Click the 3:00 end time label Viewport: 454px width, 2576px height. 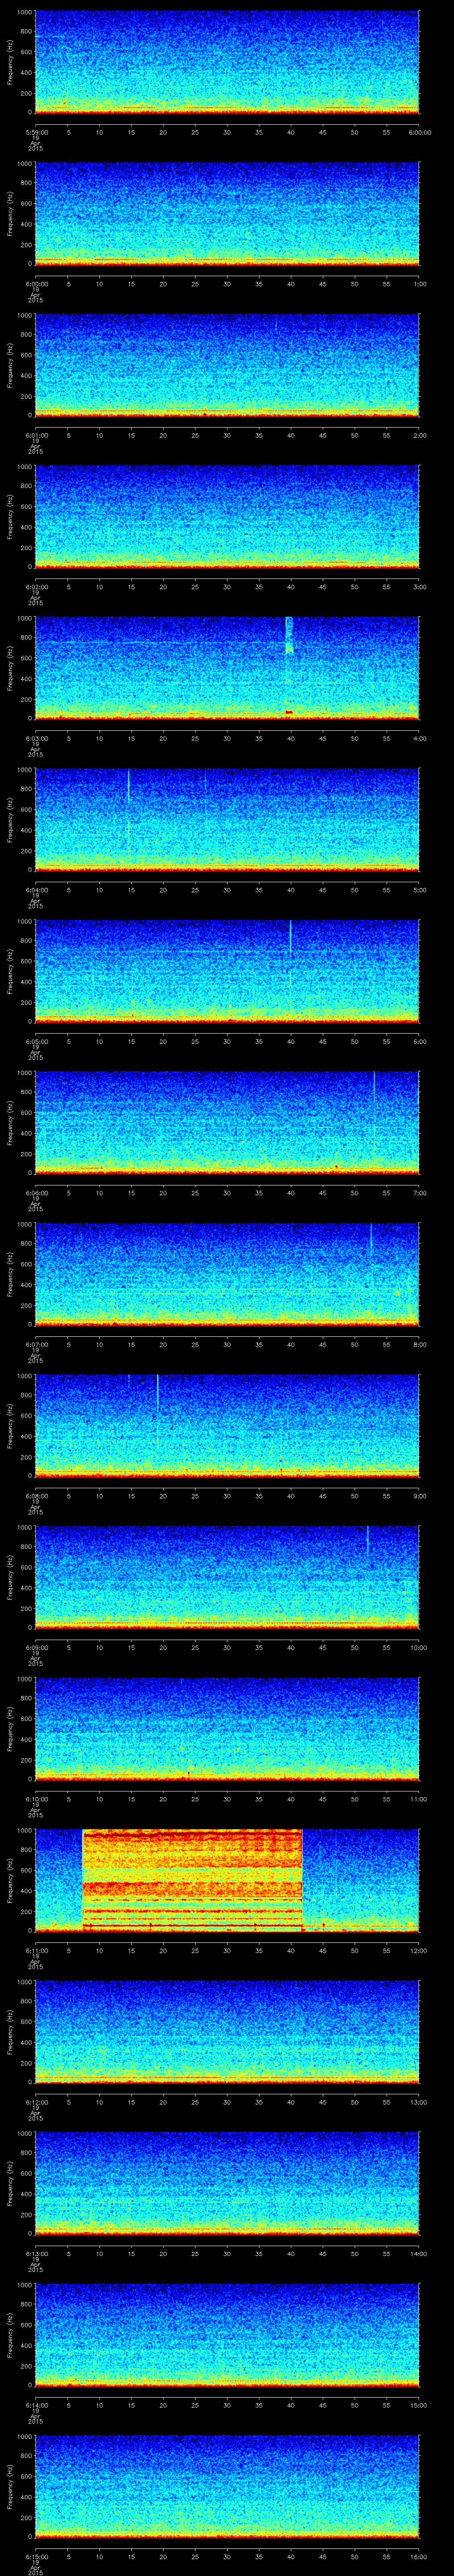419,586
